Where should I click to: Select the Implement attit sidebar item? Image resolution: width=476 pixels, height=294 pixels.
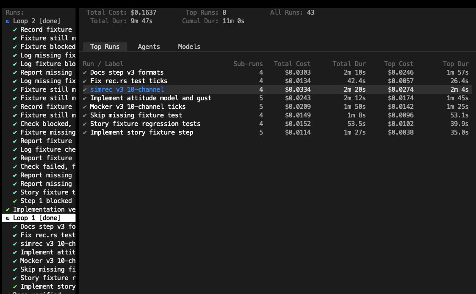tap(48, 252)
